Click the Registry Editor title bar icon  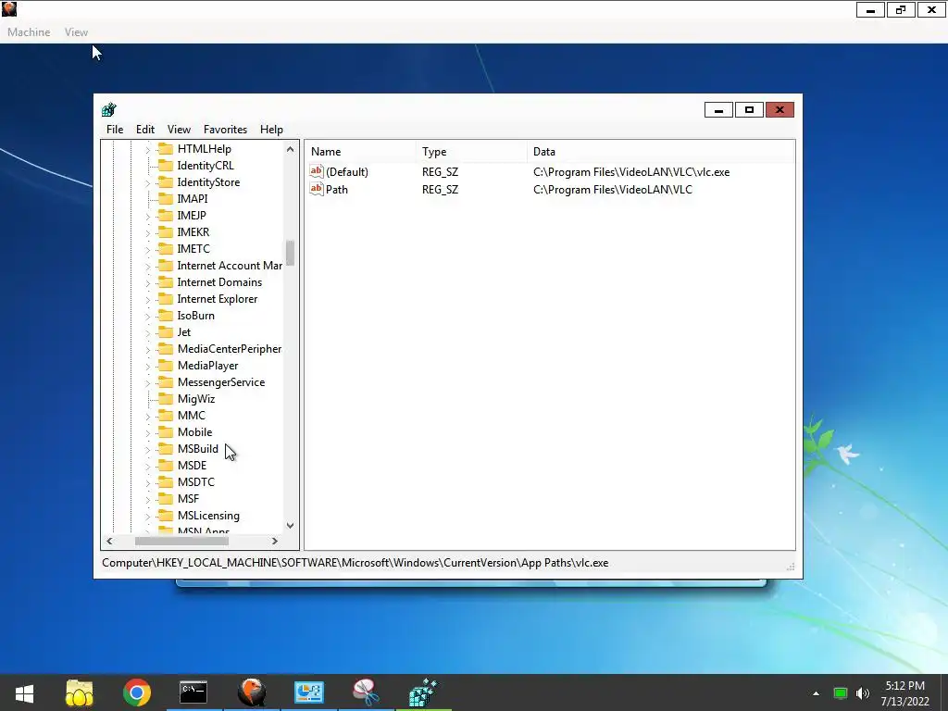[109, 109]
